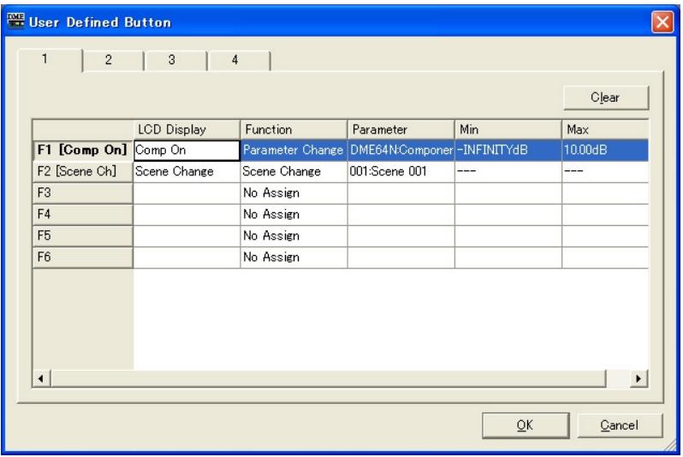Click the F2 LCD Display Scene Change cell
683x457 pixels.
pyautogui.click(x=187, y=172)
